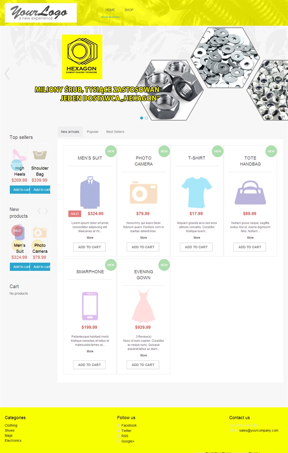Image resolution: width=288 pixels, height=453 pixels.
Task: Click the High Heels thumbnail in Top sellers
Action: [20, 155]
